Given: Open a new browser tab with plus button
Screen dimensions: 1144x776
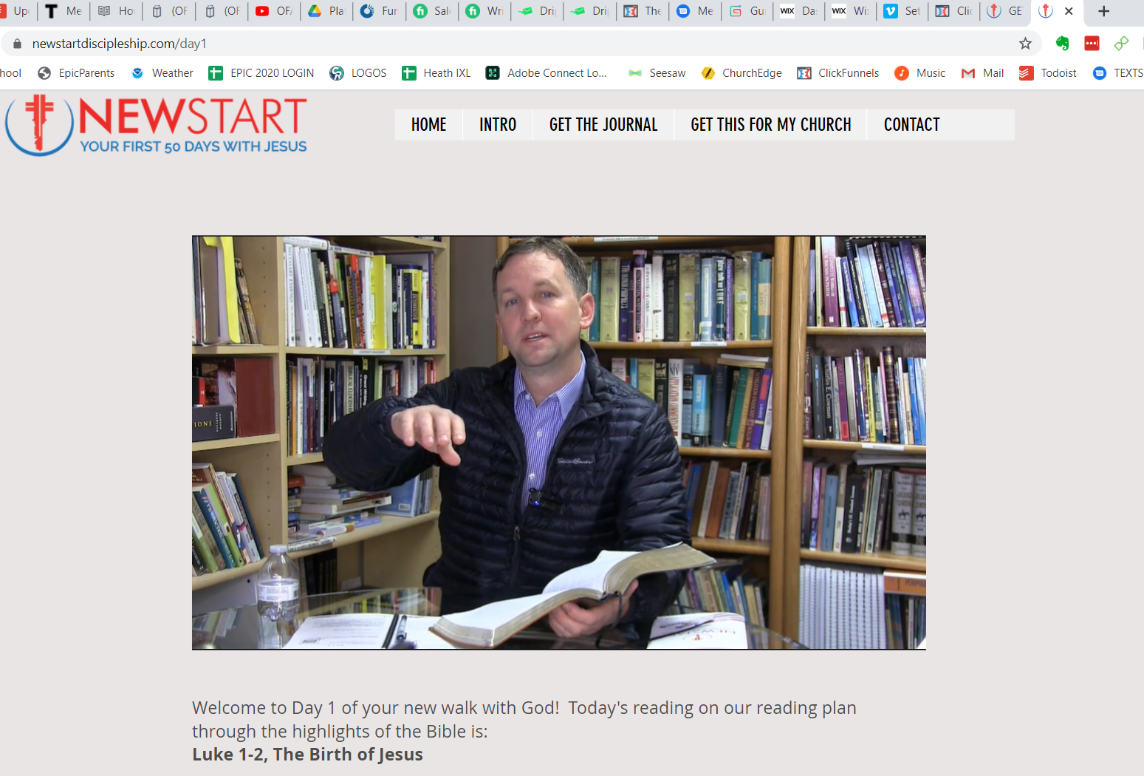Looking at the screenshot, I should pyautogui.click(x=1103, y=11).
